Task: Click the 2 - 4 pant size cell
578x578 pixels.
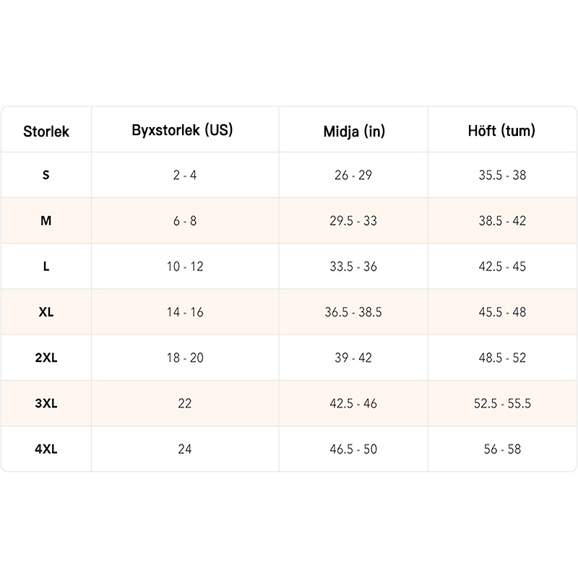Action: tap(185, 175)
